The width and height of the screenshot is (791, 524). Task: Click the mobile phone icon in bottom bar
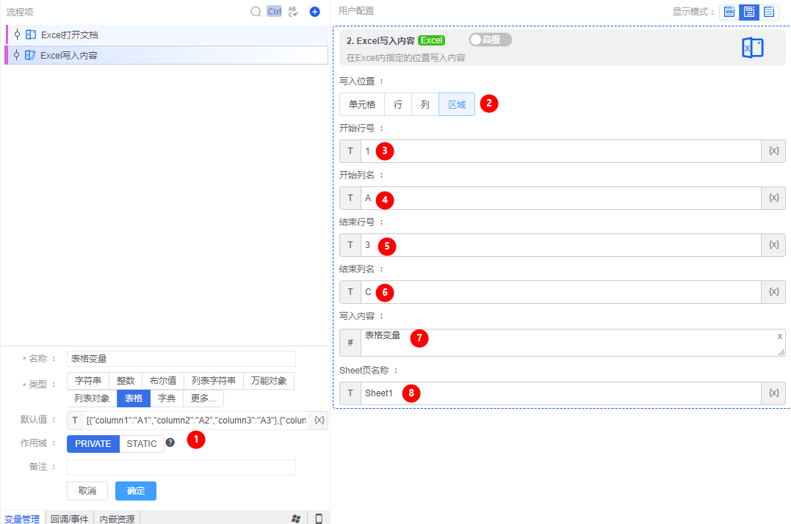coord(319,519)
